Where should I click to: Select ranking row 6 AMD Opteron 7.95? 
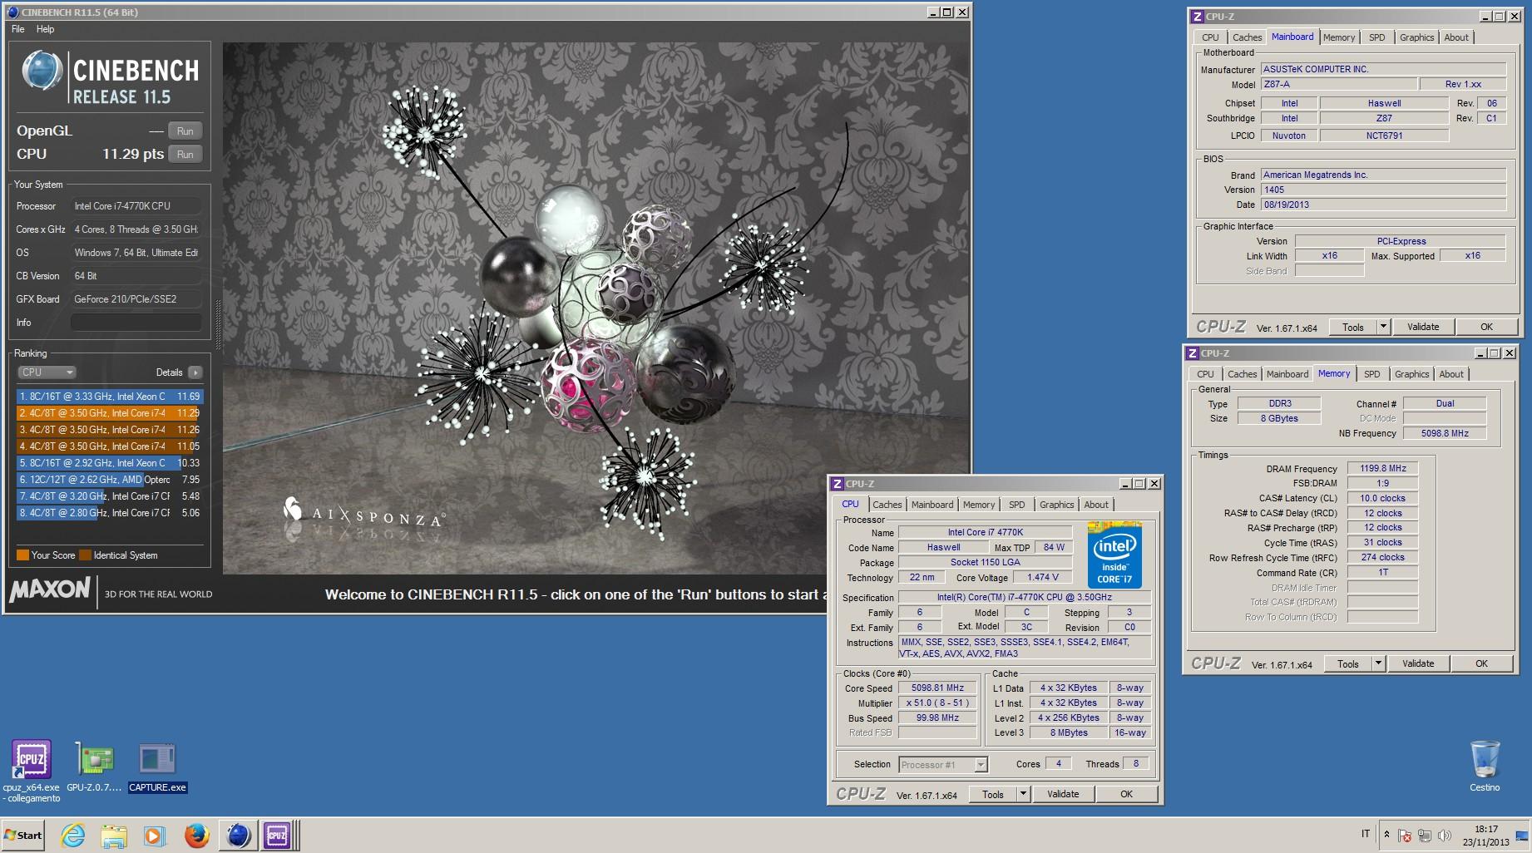pos(109,480)
